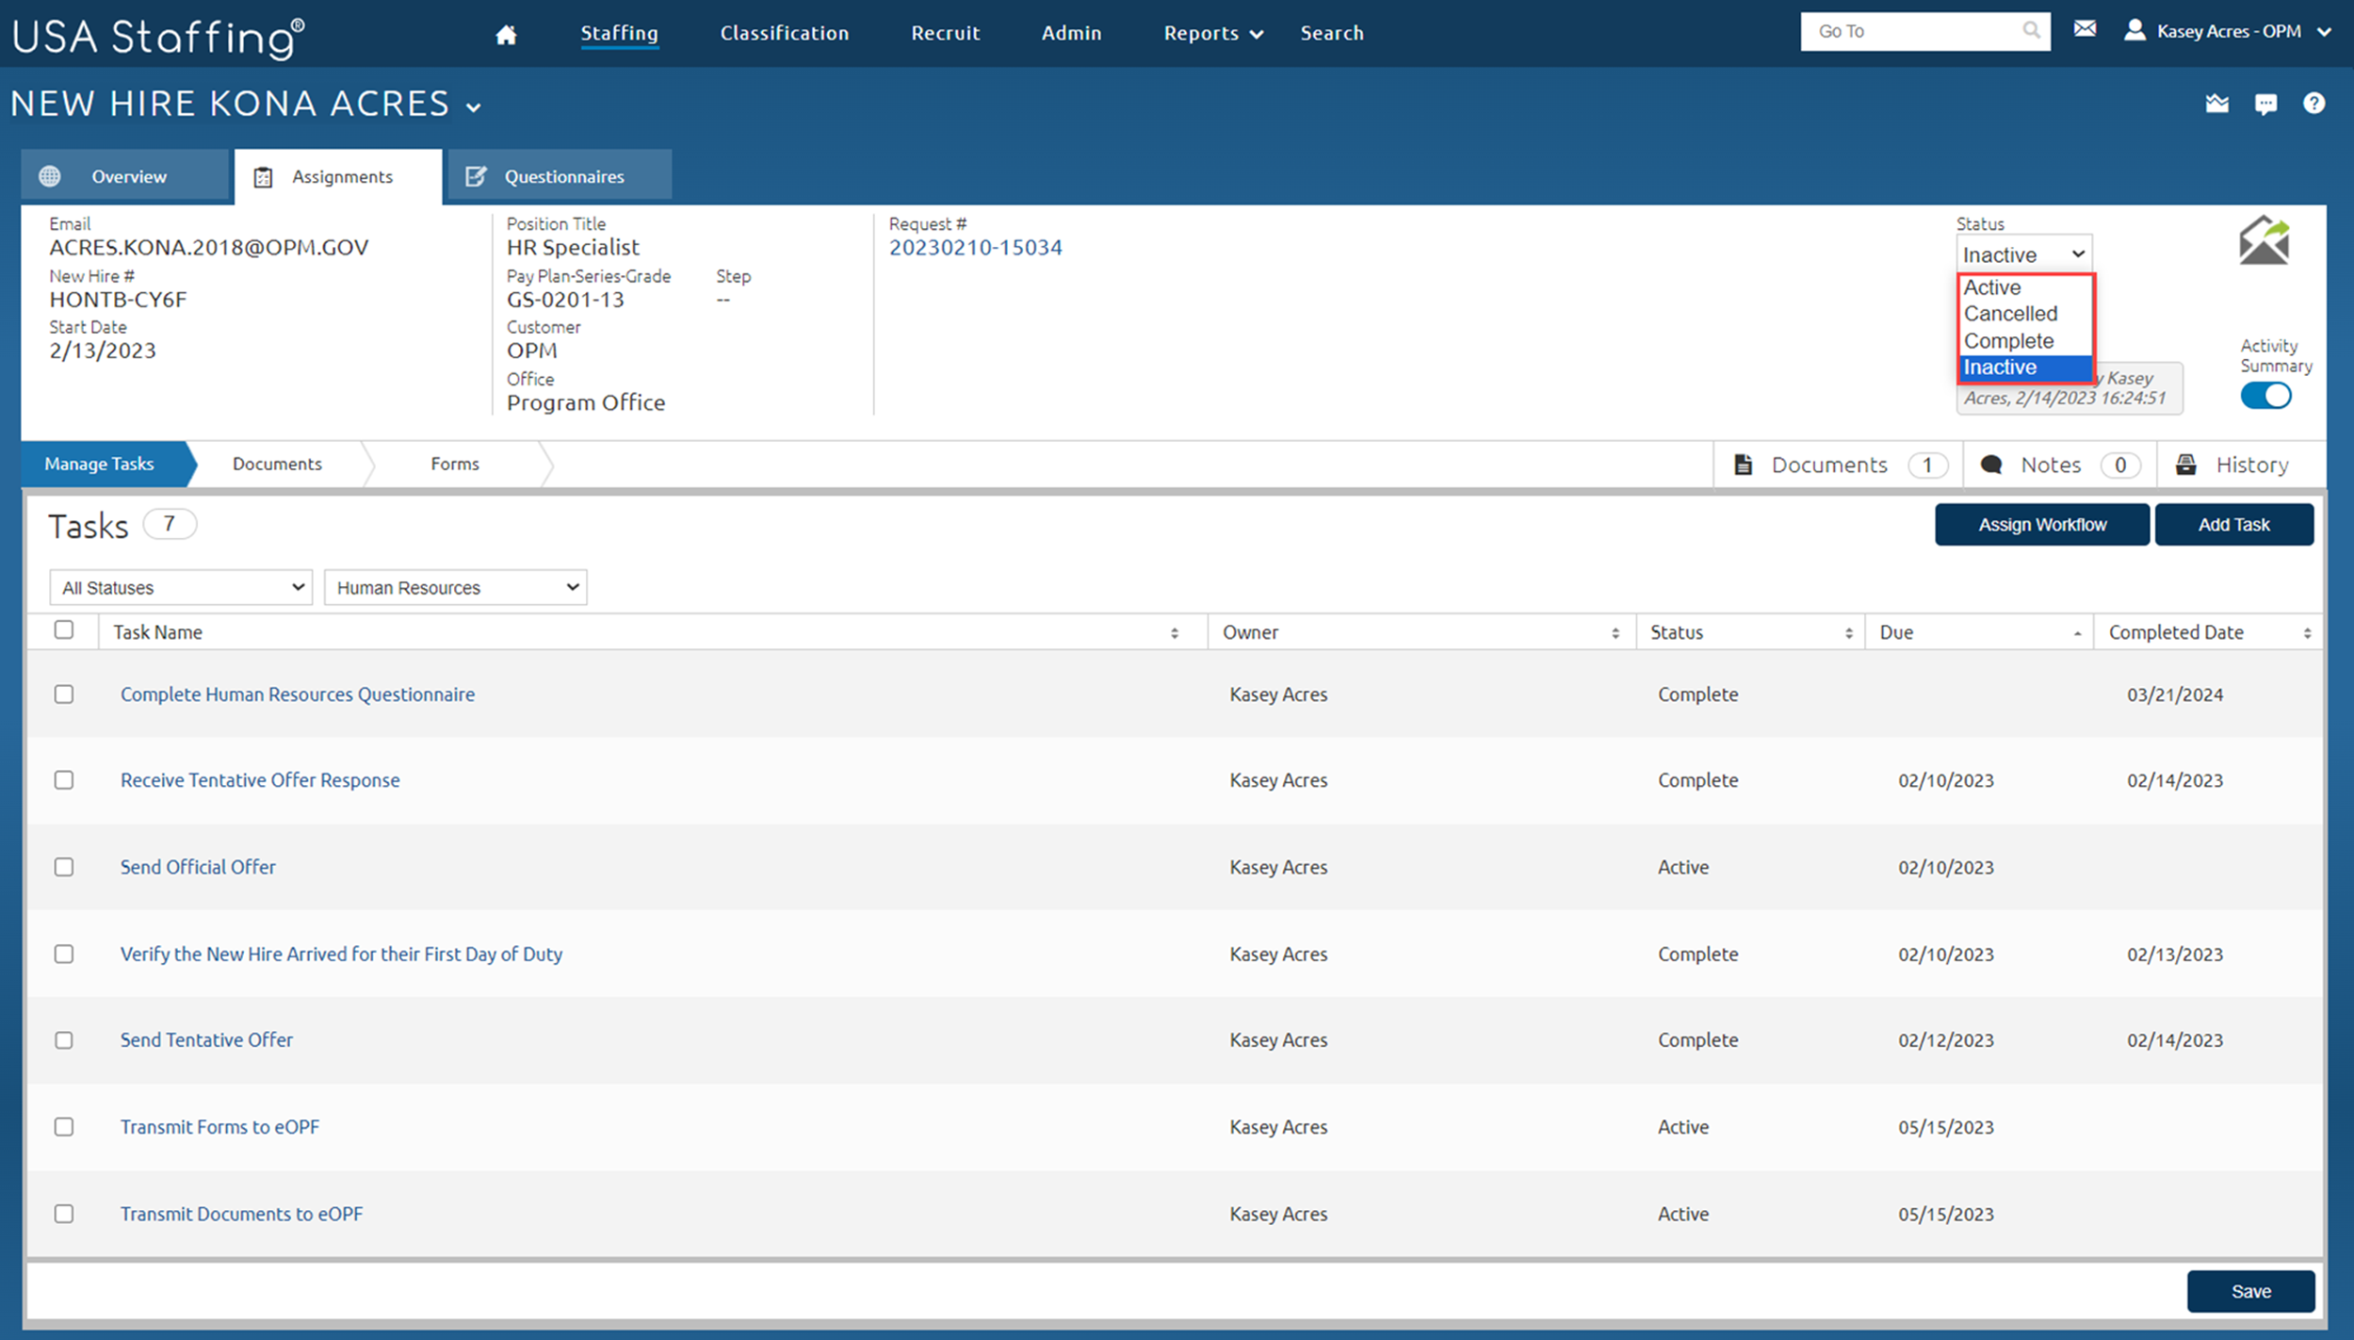Click the open-envelope icon beside help icons
Viewport: 2354px width, 1340px height.
2216,104
